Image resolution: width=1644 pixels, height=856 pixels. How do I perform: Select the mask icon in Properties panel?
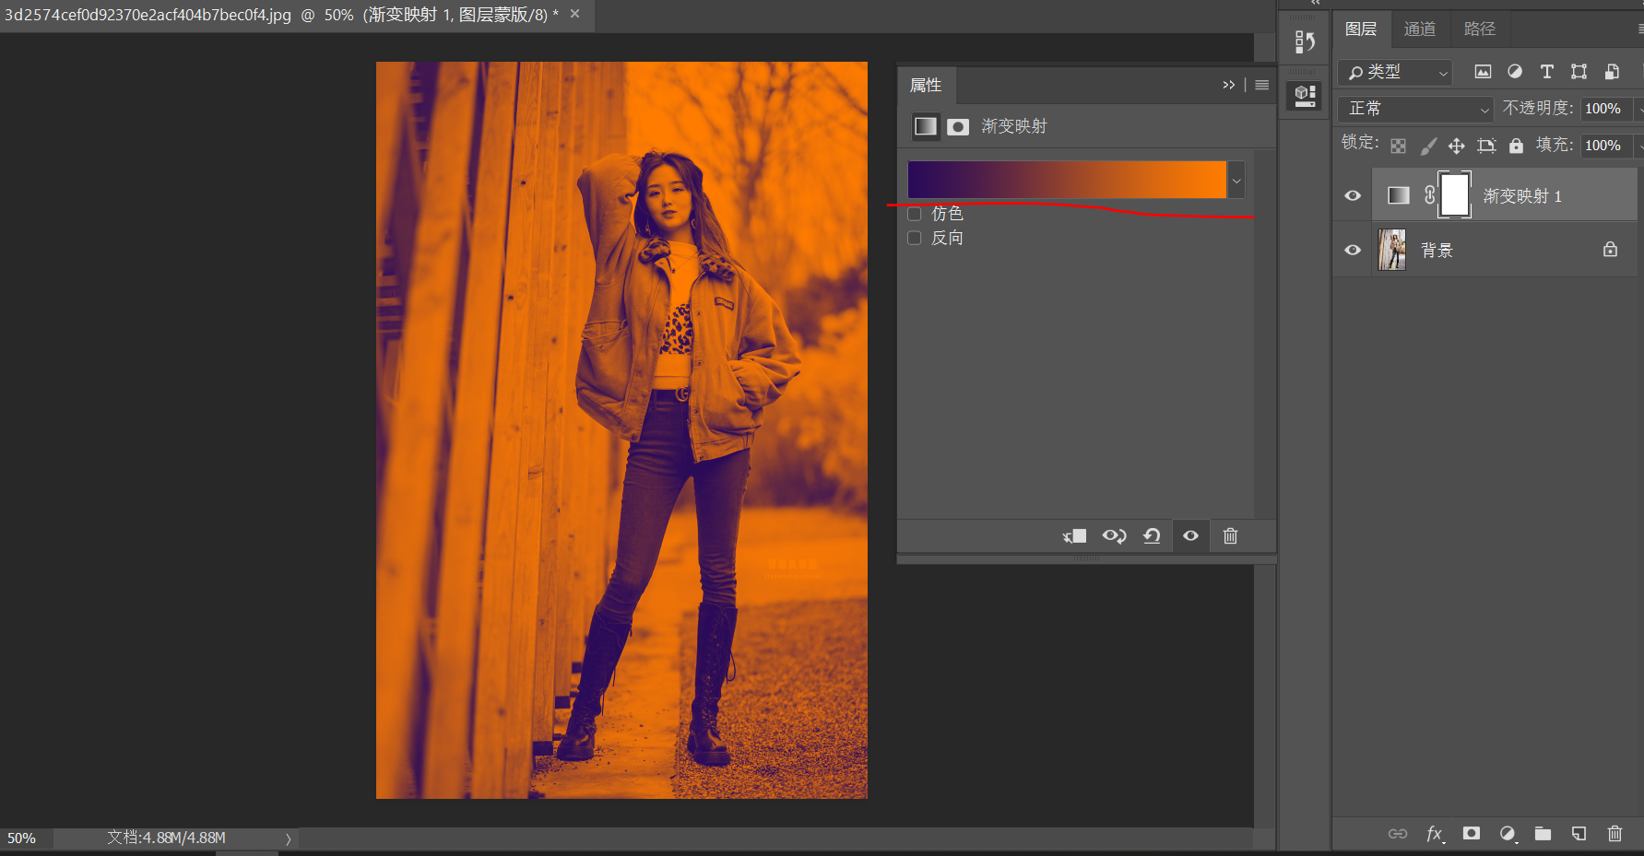[x=958, y=127]
